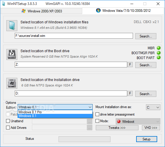Search for Windows installation files location
Screen dimensions: 165x147
[x=146, y=36]
